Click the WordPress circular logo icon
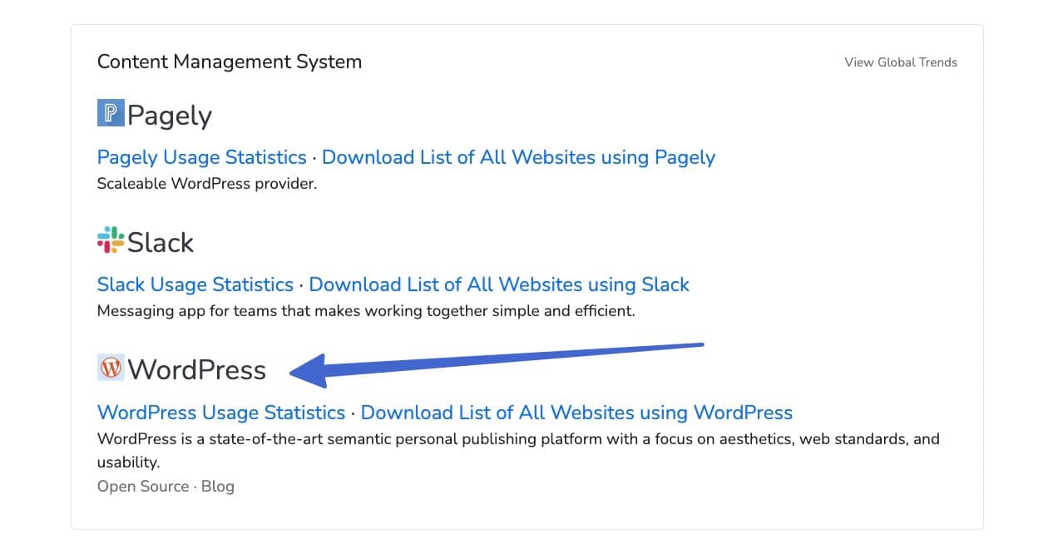 pyautogui.click(x=110, y=367)
